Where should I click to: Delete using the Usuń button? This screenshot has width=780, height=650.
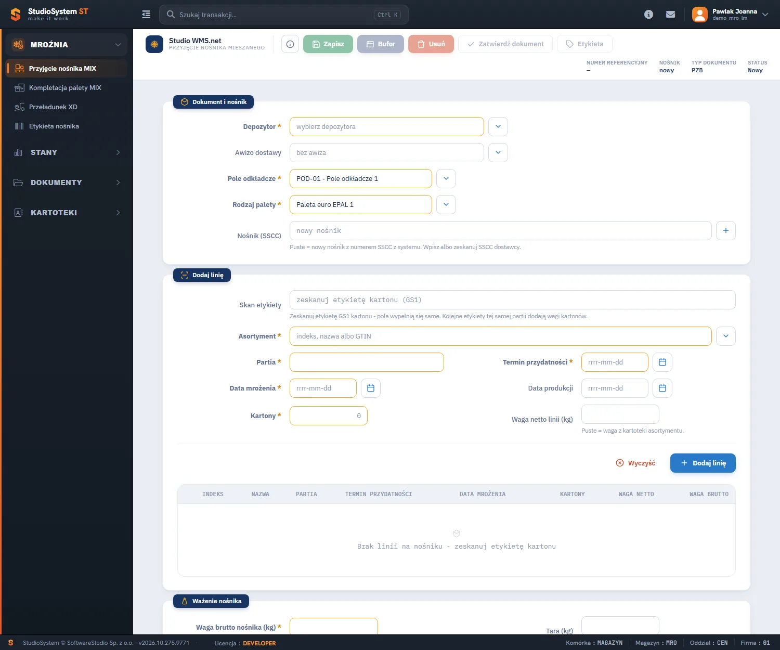pos(431,44)
